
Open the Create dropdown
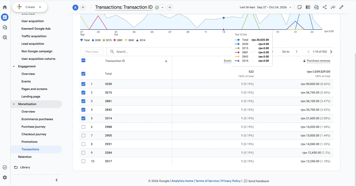click(30, 7)
